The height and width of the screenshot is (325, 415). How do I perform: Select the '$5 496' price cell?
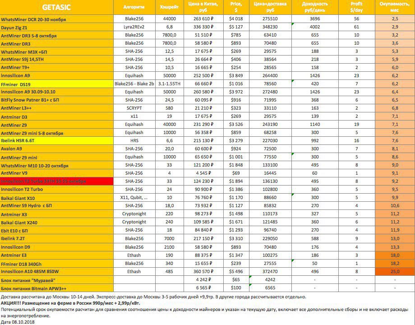pyautogui.click(x=236, y=272)
